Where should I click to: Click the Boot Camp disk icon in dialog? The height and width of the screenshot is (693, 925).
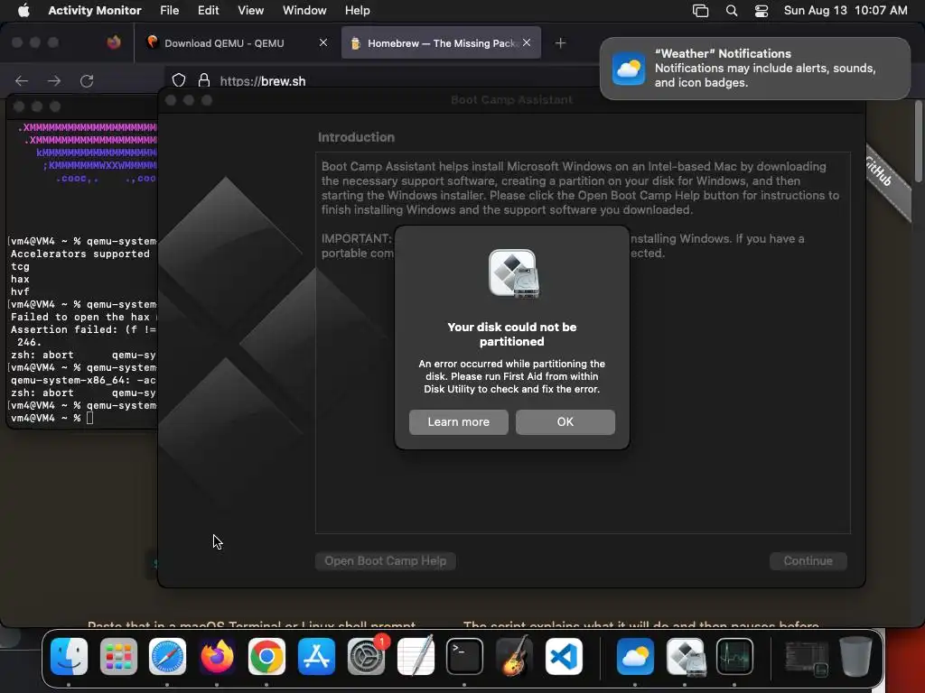[x=513, y=273]
